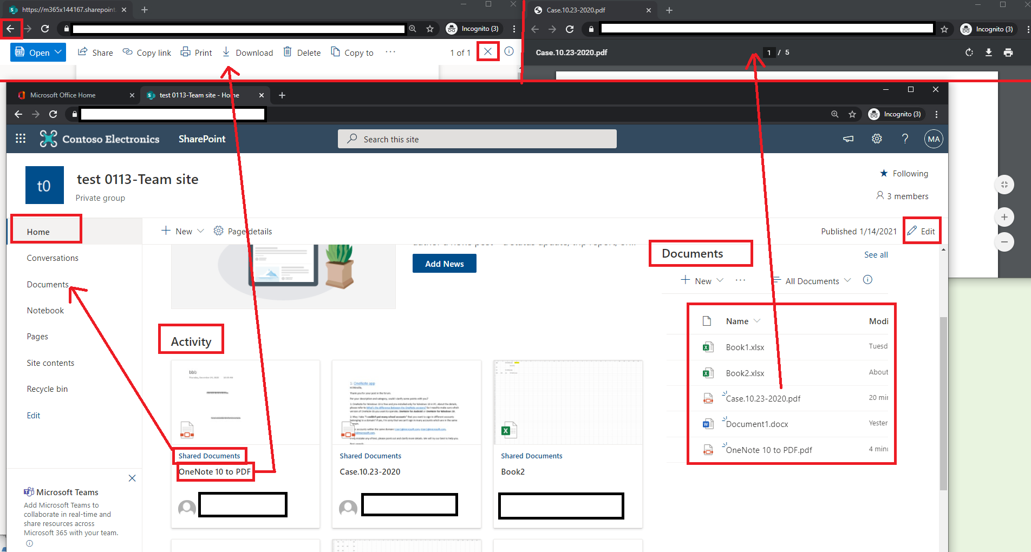The height and width of the screenshot is (552, 1031).
Task: Click Copy link in file preview toolbar
Action: [x=147, y=52]
